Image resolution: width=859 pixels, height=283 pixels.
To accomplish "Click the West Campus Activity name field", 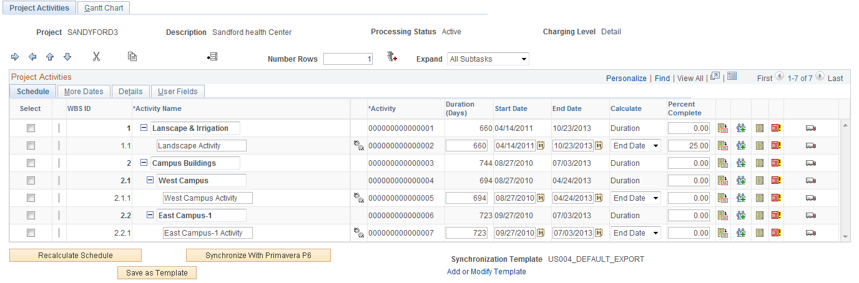I will 208,198.
